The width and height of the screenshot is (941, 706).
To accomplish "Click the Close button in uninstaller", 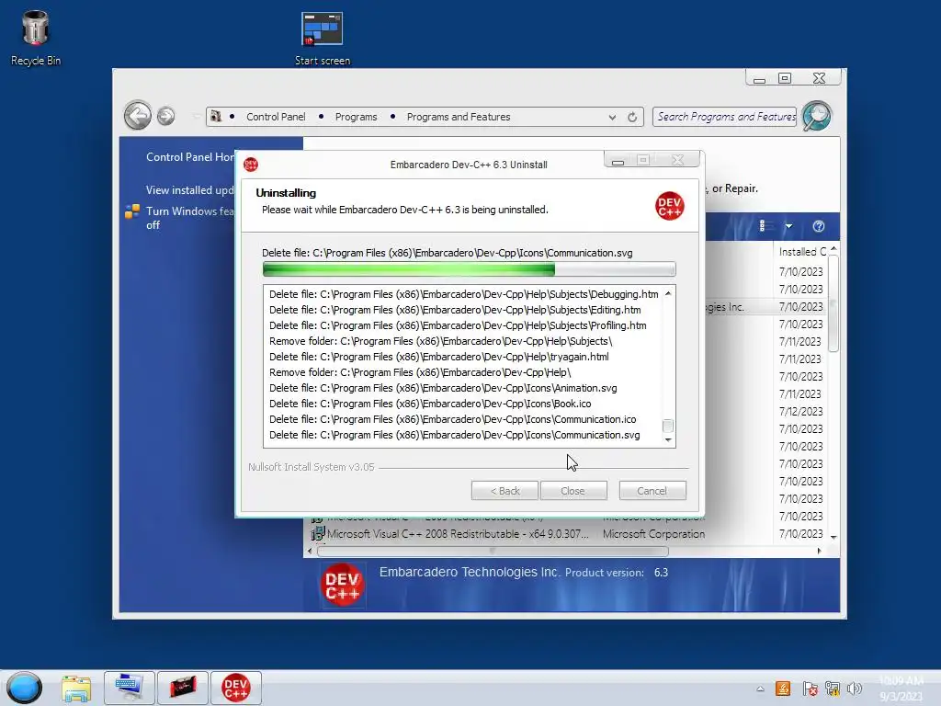I will 573,491.
